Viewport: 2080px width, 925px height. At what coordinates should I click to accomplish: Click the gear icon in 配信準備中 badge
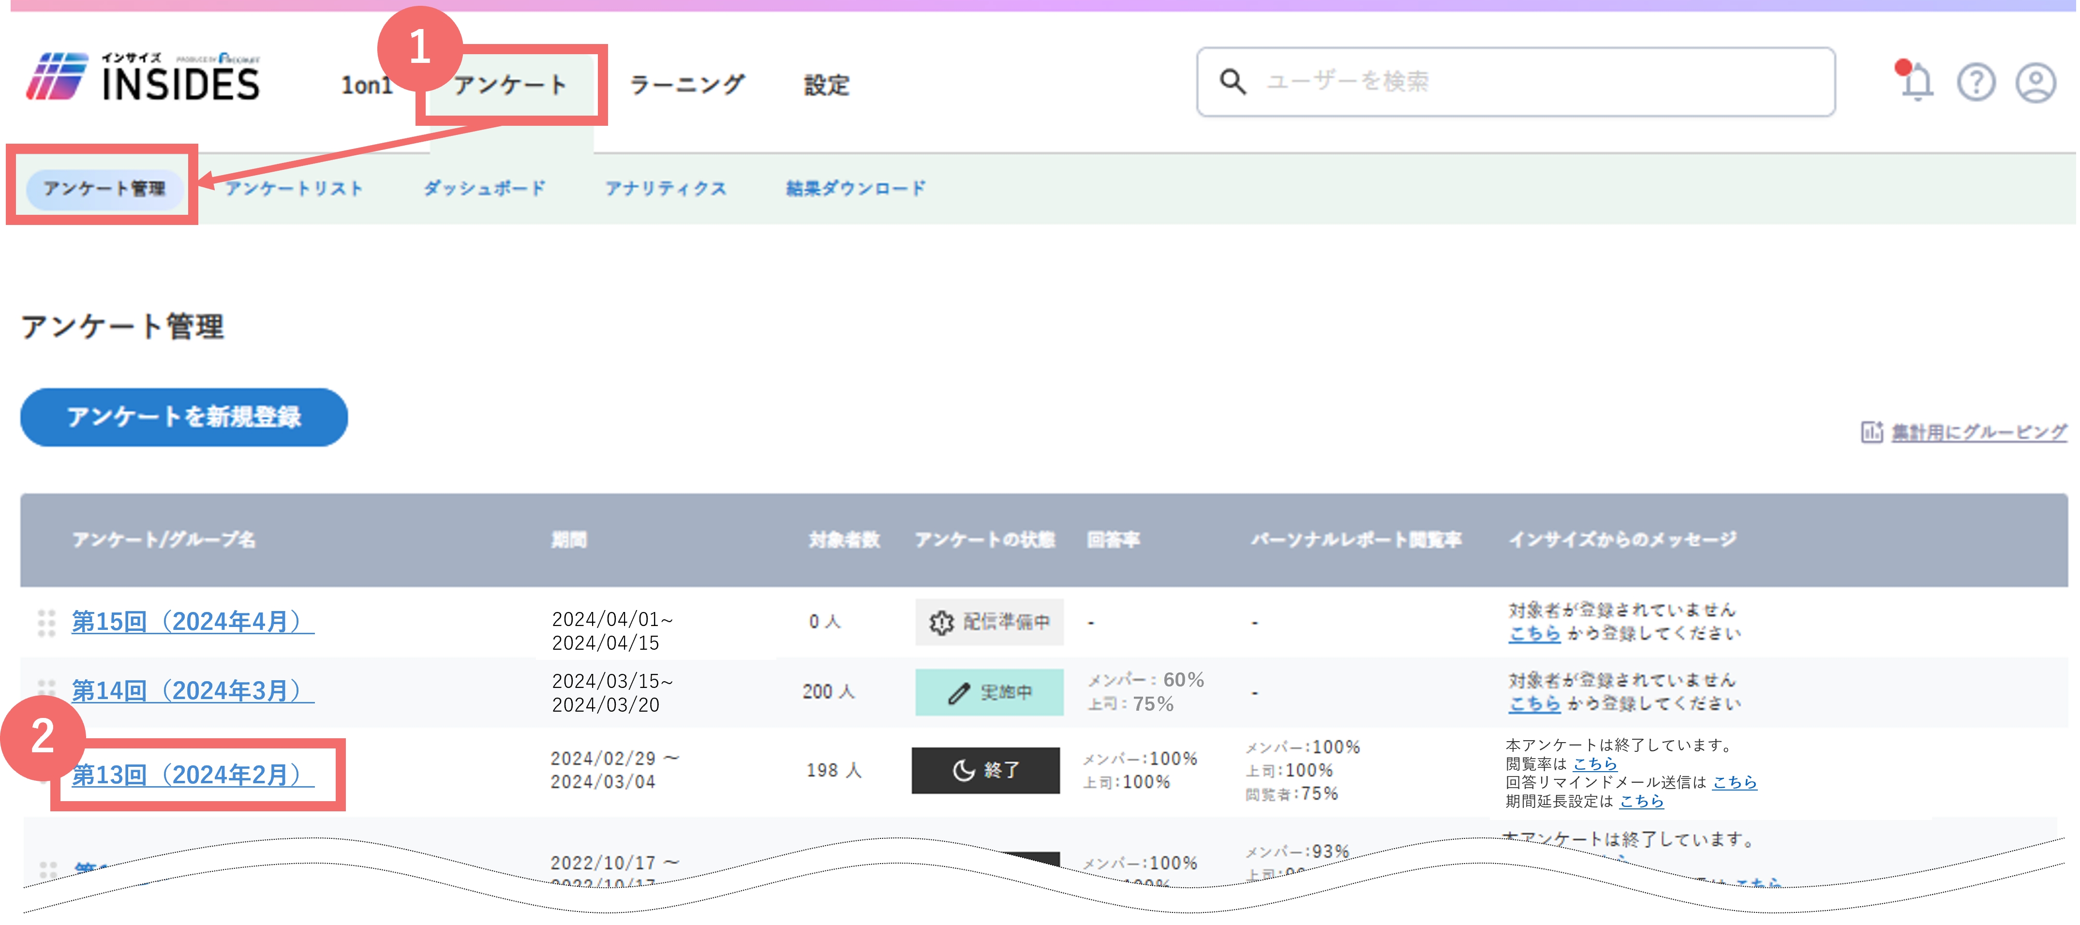(941, 622)
